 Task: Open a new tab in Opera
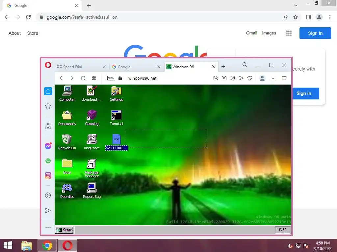pos(223,67)
